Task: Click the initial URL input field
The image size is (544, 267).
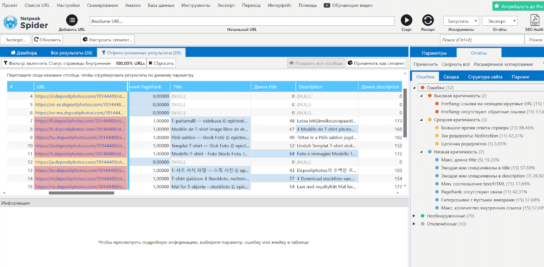Action: [x=242, y=21]
